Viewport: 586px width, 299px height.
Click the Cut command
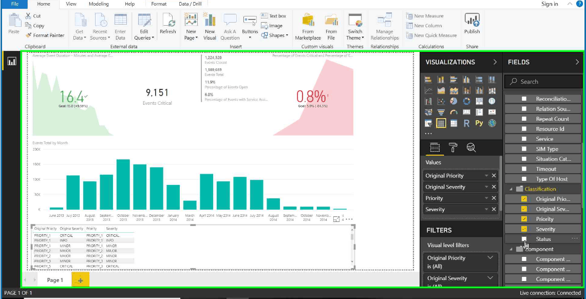[33, 16]
